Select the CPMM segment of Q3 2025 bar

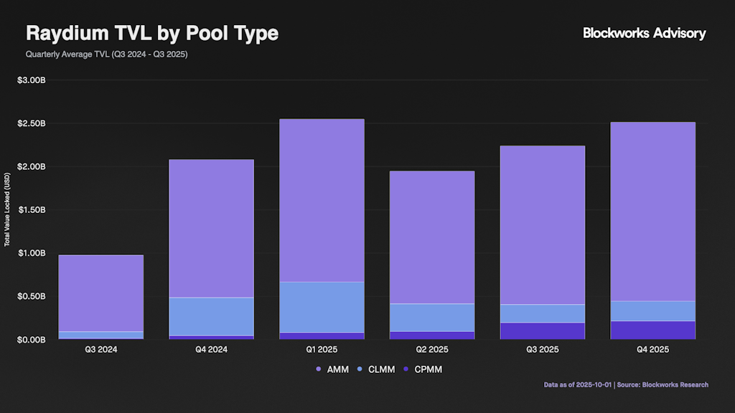[x=542, y=331]
